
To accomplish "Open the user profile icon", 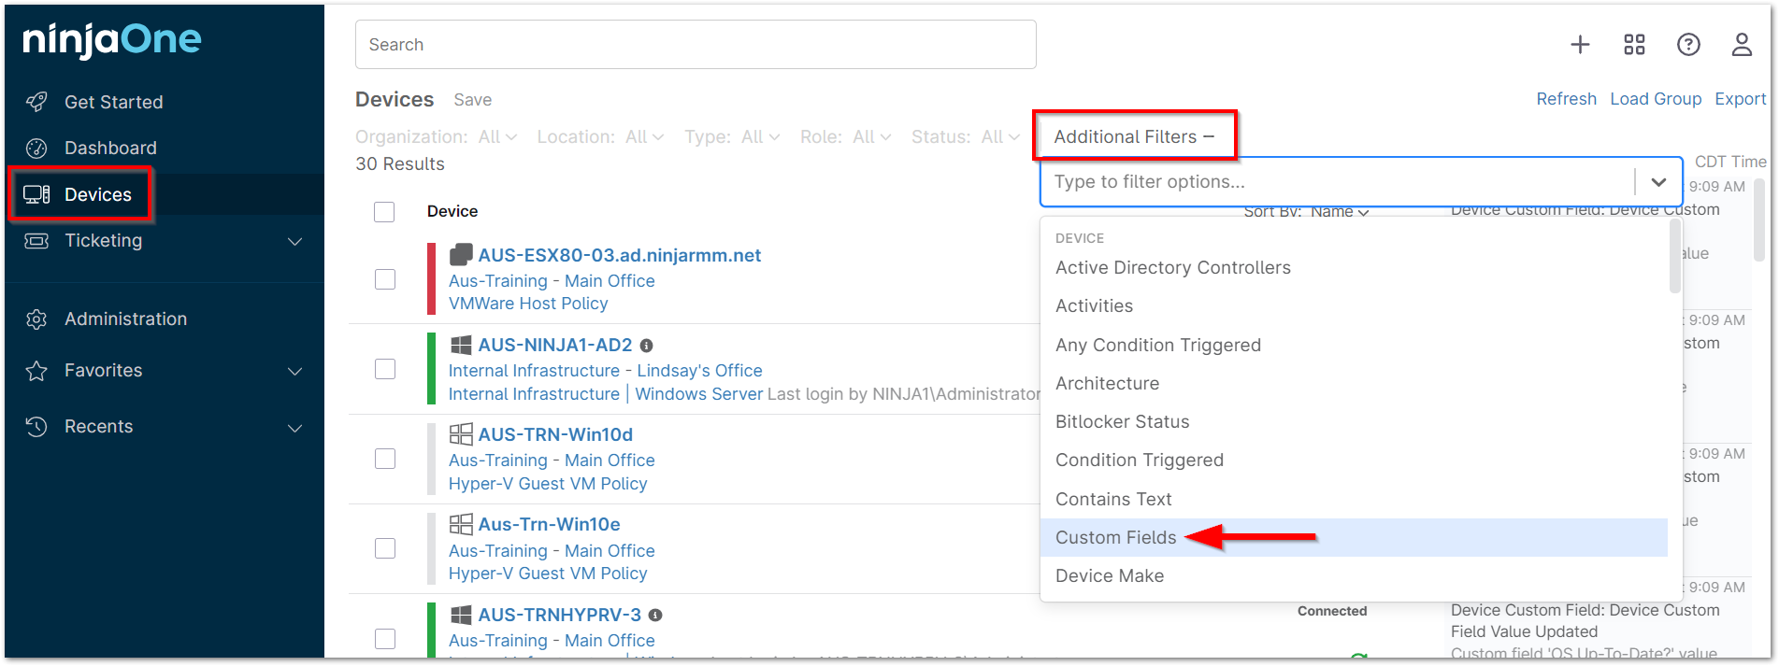I will click(x=1741, y=44).
